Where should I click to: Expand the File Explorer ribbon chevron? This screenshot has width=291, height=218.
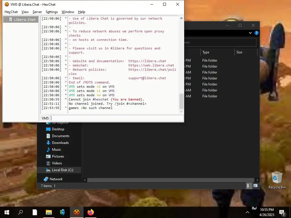(x=250, y=33)
